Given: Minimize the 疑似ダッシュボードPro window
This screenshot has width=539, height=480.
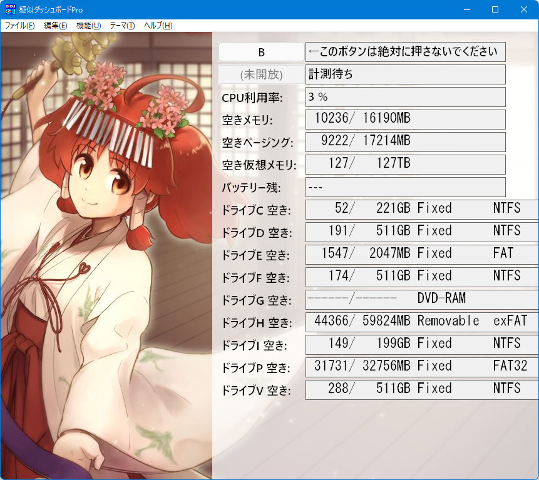Looking at the screenshot, I should 467,9.
